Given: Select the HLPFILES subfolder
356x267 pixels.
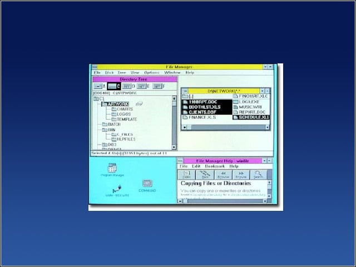Looking at the screenshot, I should click(123, 139).
